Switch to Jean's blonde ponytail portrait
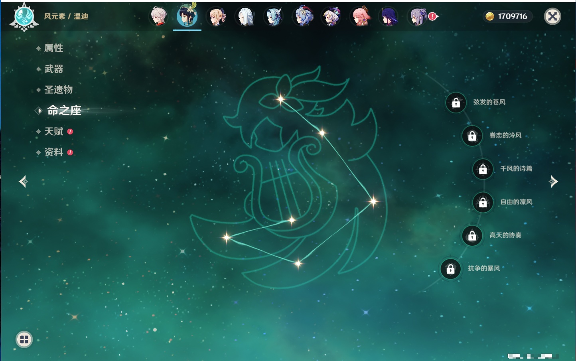Image resolution: width=576 pixels, height=361 pixels. tap(217, 16)
